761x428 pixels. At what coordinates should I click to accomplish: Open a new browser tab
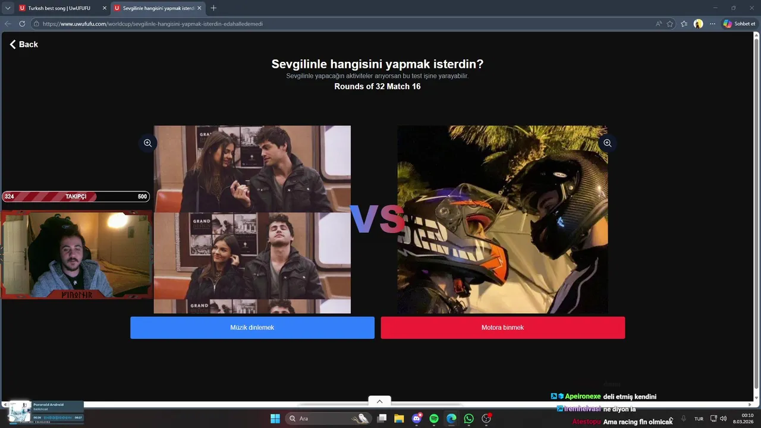(x=213, y=8)
